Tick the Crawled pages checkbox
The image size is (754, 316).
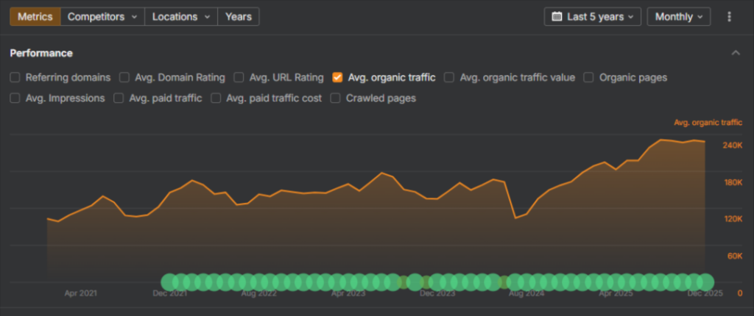[336, 98]
